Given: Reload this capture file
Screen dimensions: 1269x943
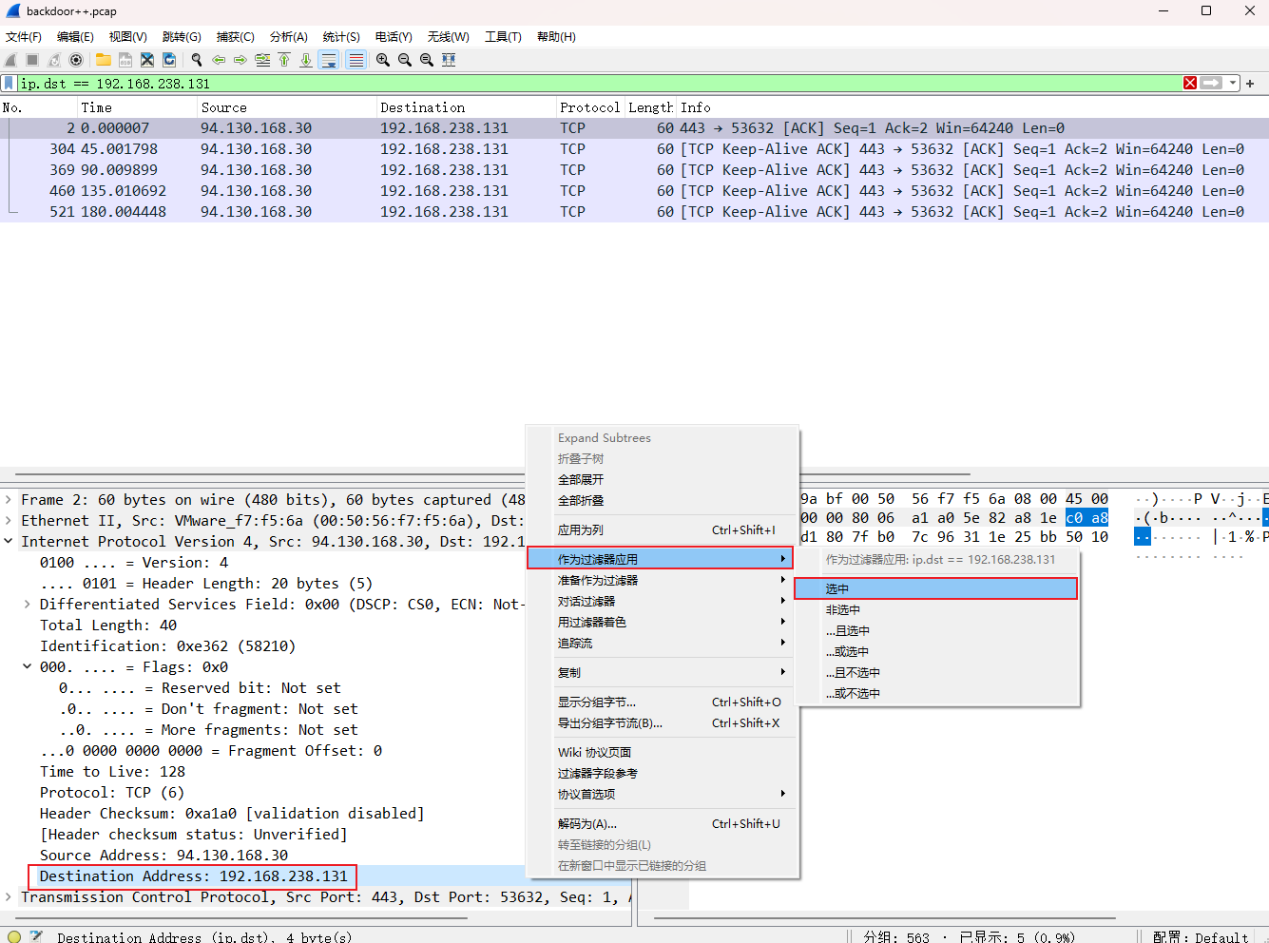Looking at the screenshot, I should (169, 59).
